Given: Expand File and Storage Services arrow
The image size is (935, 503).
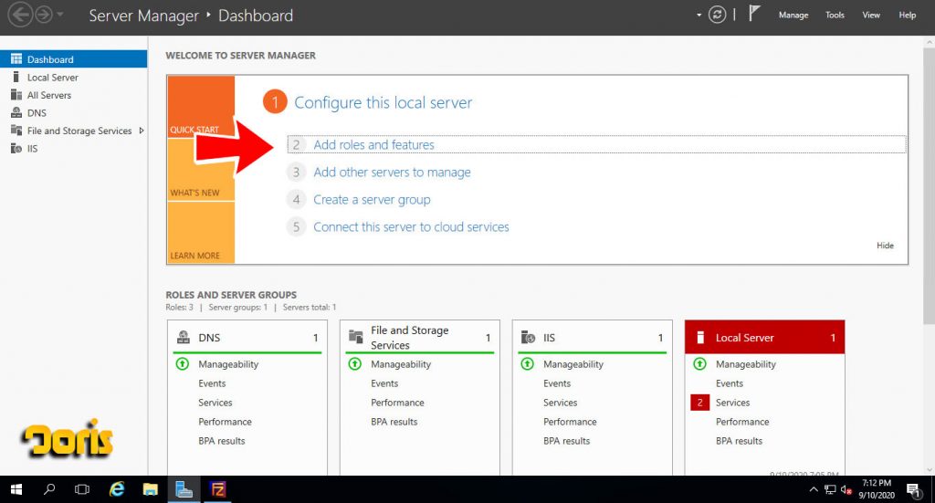Looking at the screenshot, I should pos(142,131).
